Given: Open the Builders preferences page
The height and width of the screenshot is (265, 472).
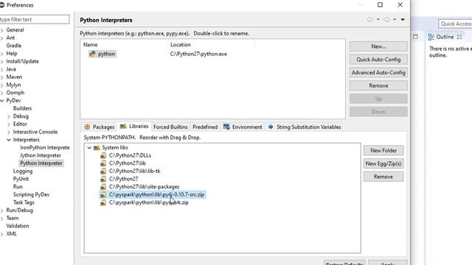Looking at the screenshot, I should pos(22,108).
